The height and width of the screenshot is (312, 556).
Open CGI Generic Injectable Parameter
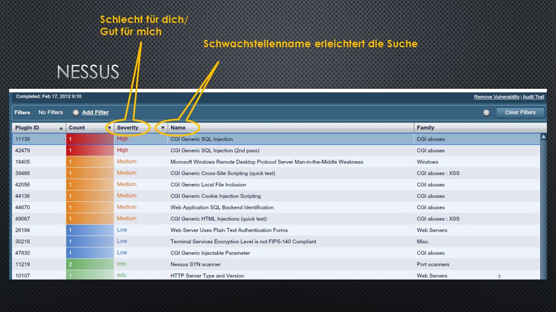(x=210, y=253)
